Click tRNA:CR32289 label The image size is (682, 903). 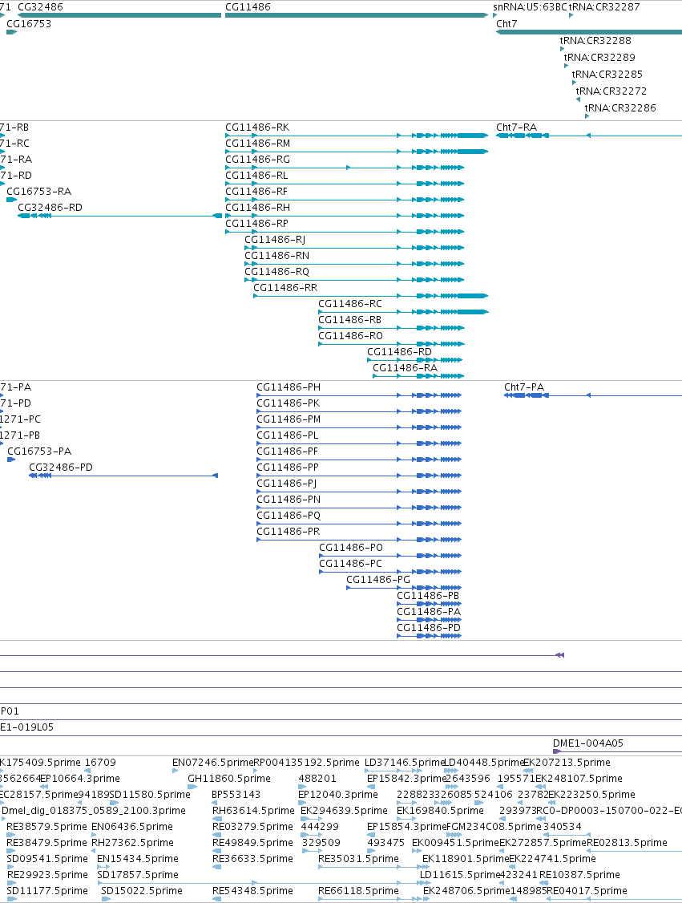pos(599,57)
